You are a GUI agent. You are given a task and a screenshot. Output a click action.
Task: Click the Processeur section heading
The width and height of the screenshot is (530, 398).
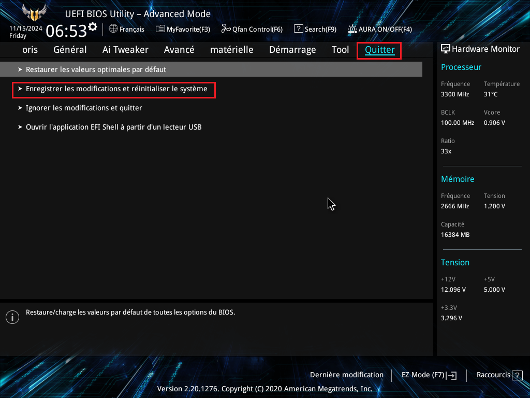[461, 67]
